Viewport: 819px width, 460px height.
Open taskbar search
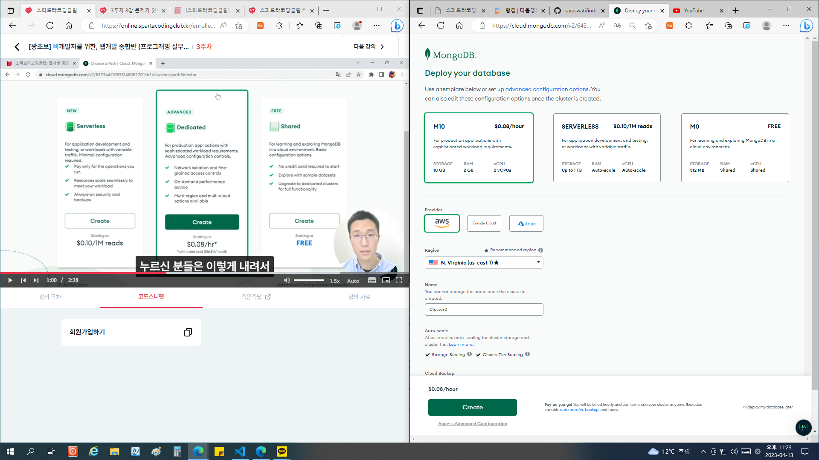tap(31, 451)
